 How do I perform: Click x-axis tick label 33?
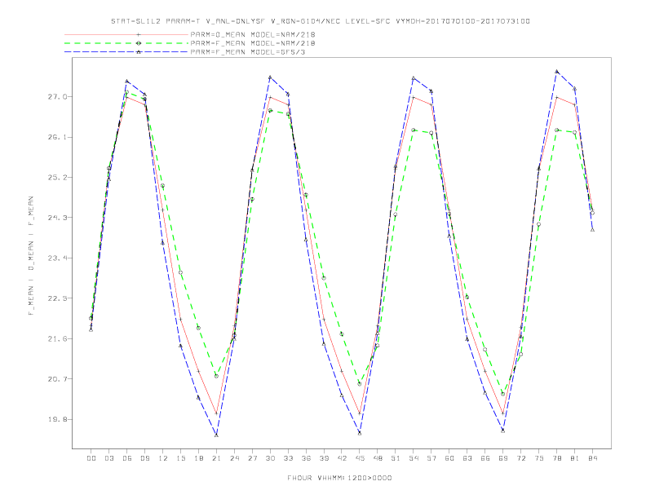pos(288,458)
